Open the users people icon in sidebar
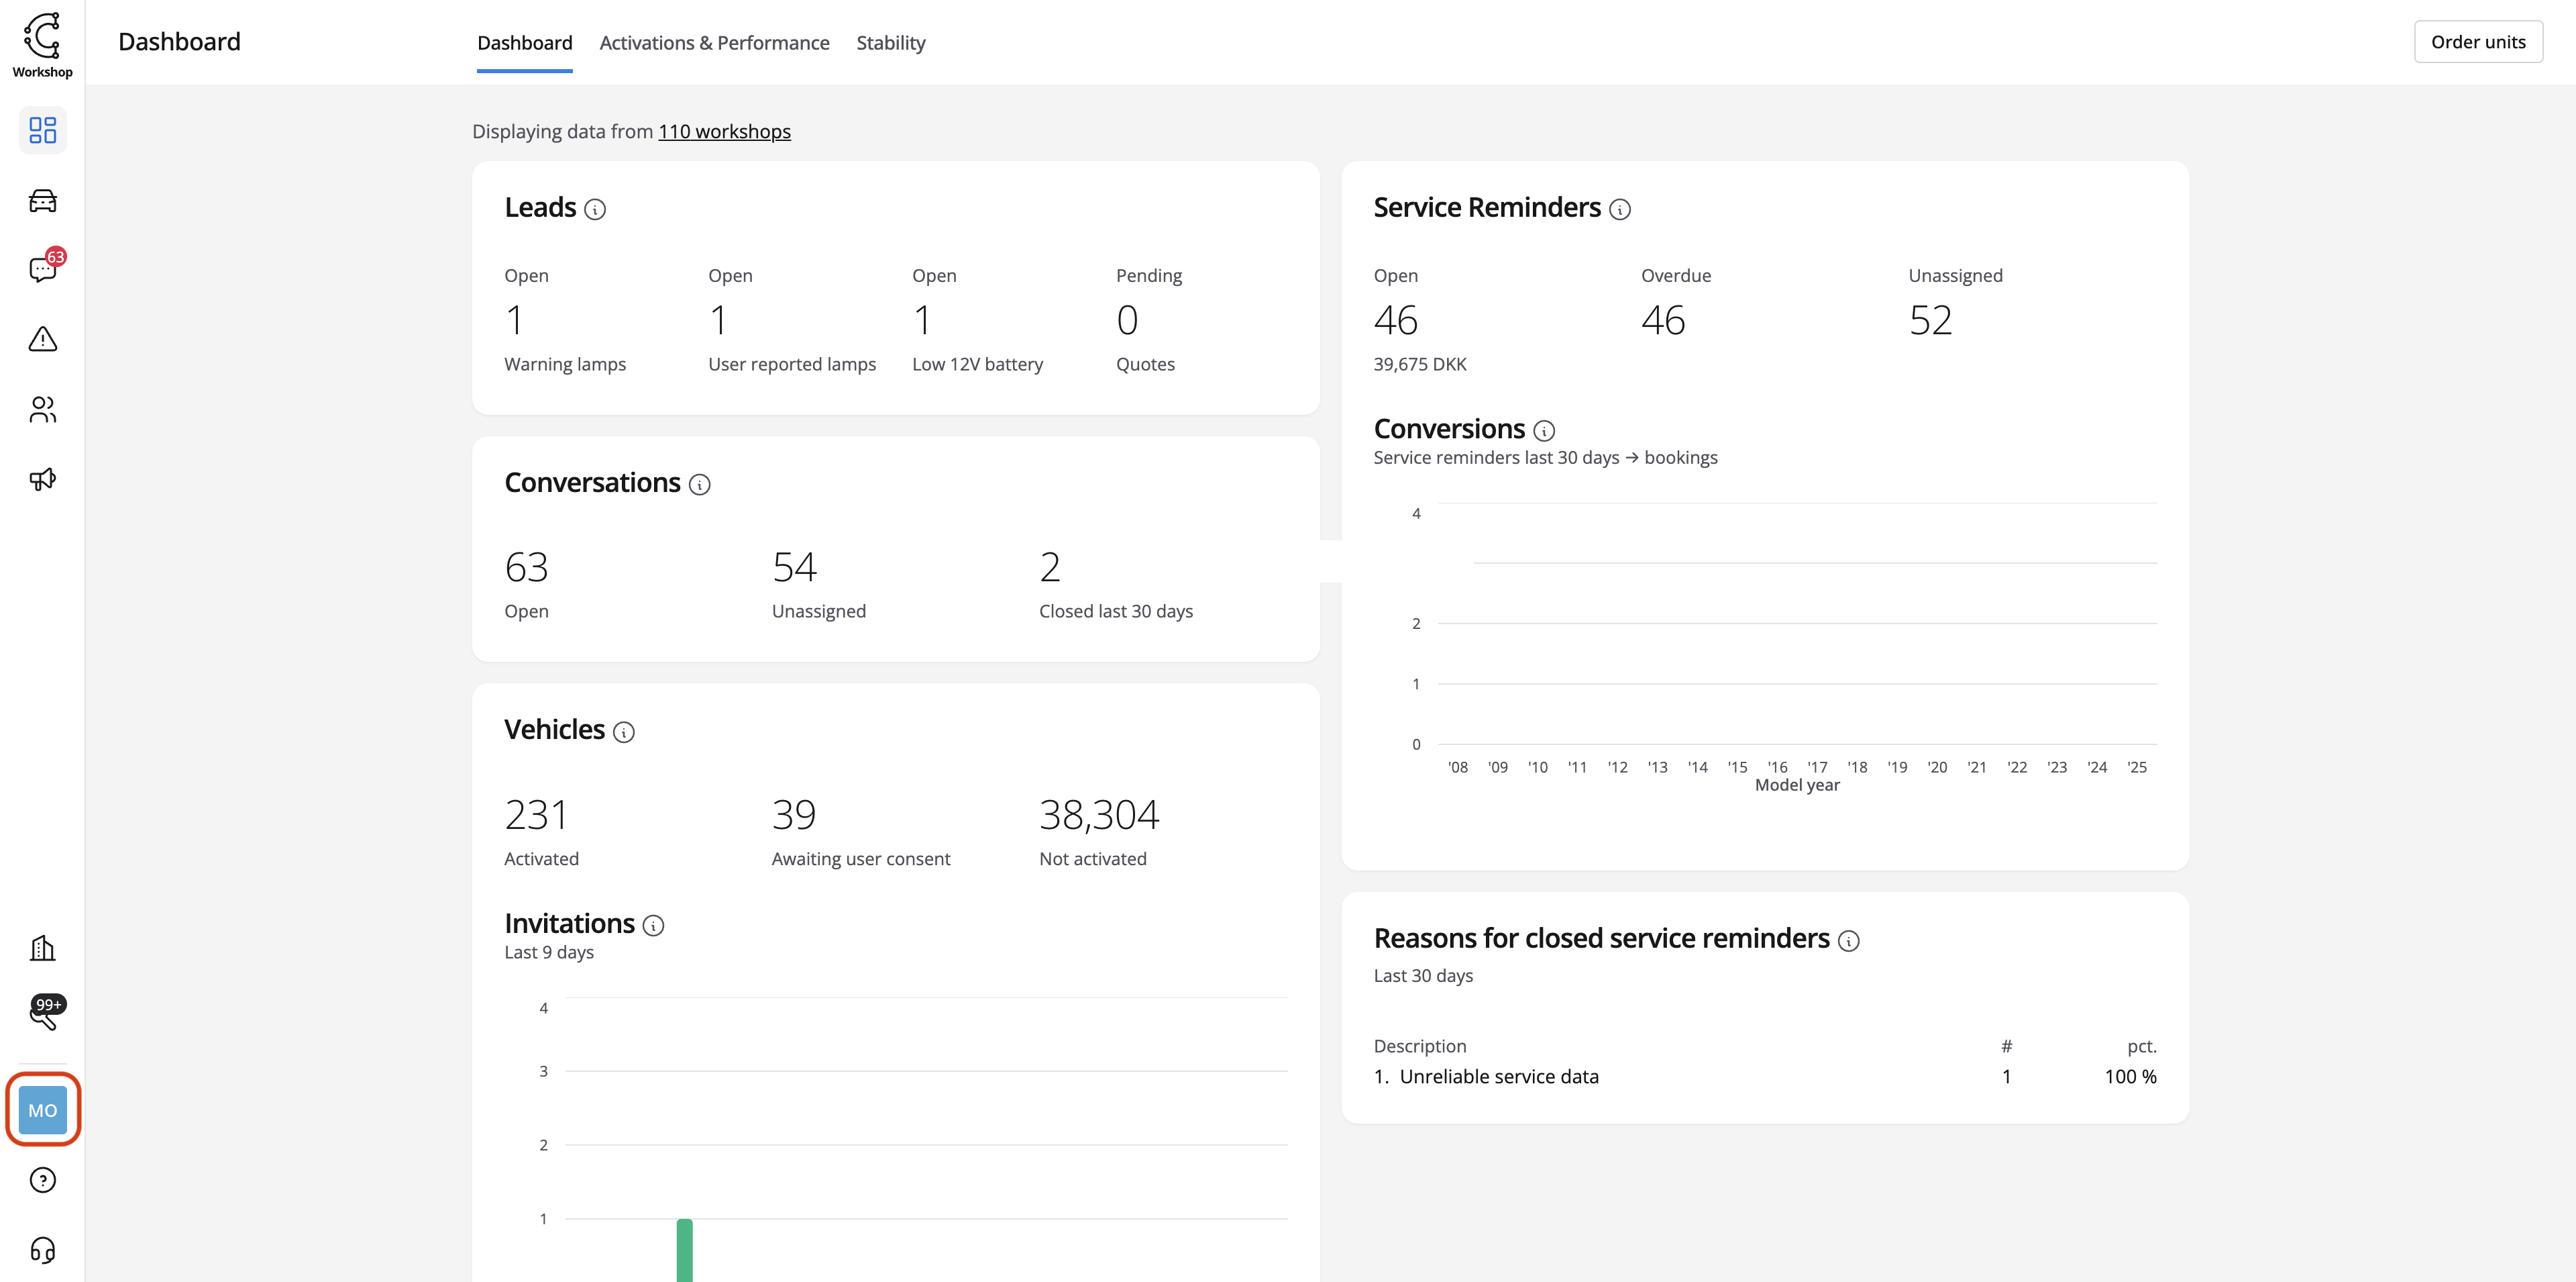The image size is (2576, 1282). (x=42, y=409)
